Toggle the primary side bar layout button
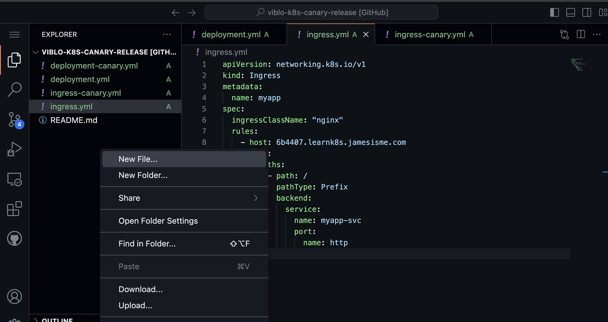The image size is (608, 322). pyautogui.click(x=554, y=13)
